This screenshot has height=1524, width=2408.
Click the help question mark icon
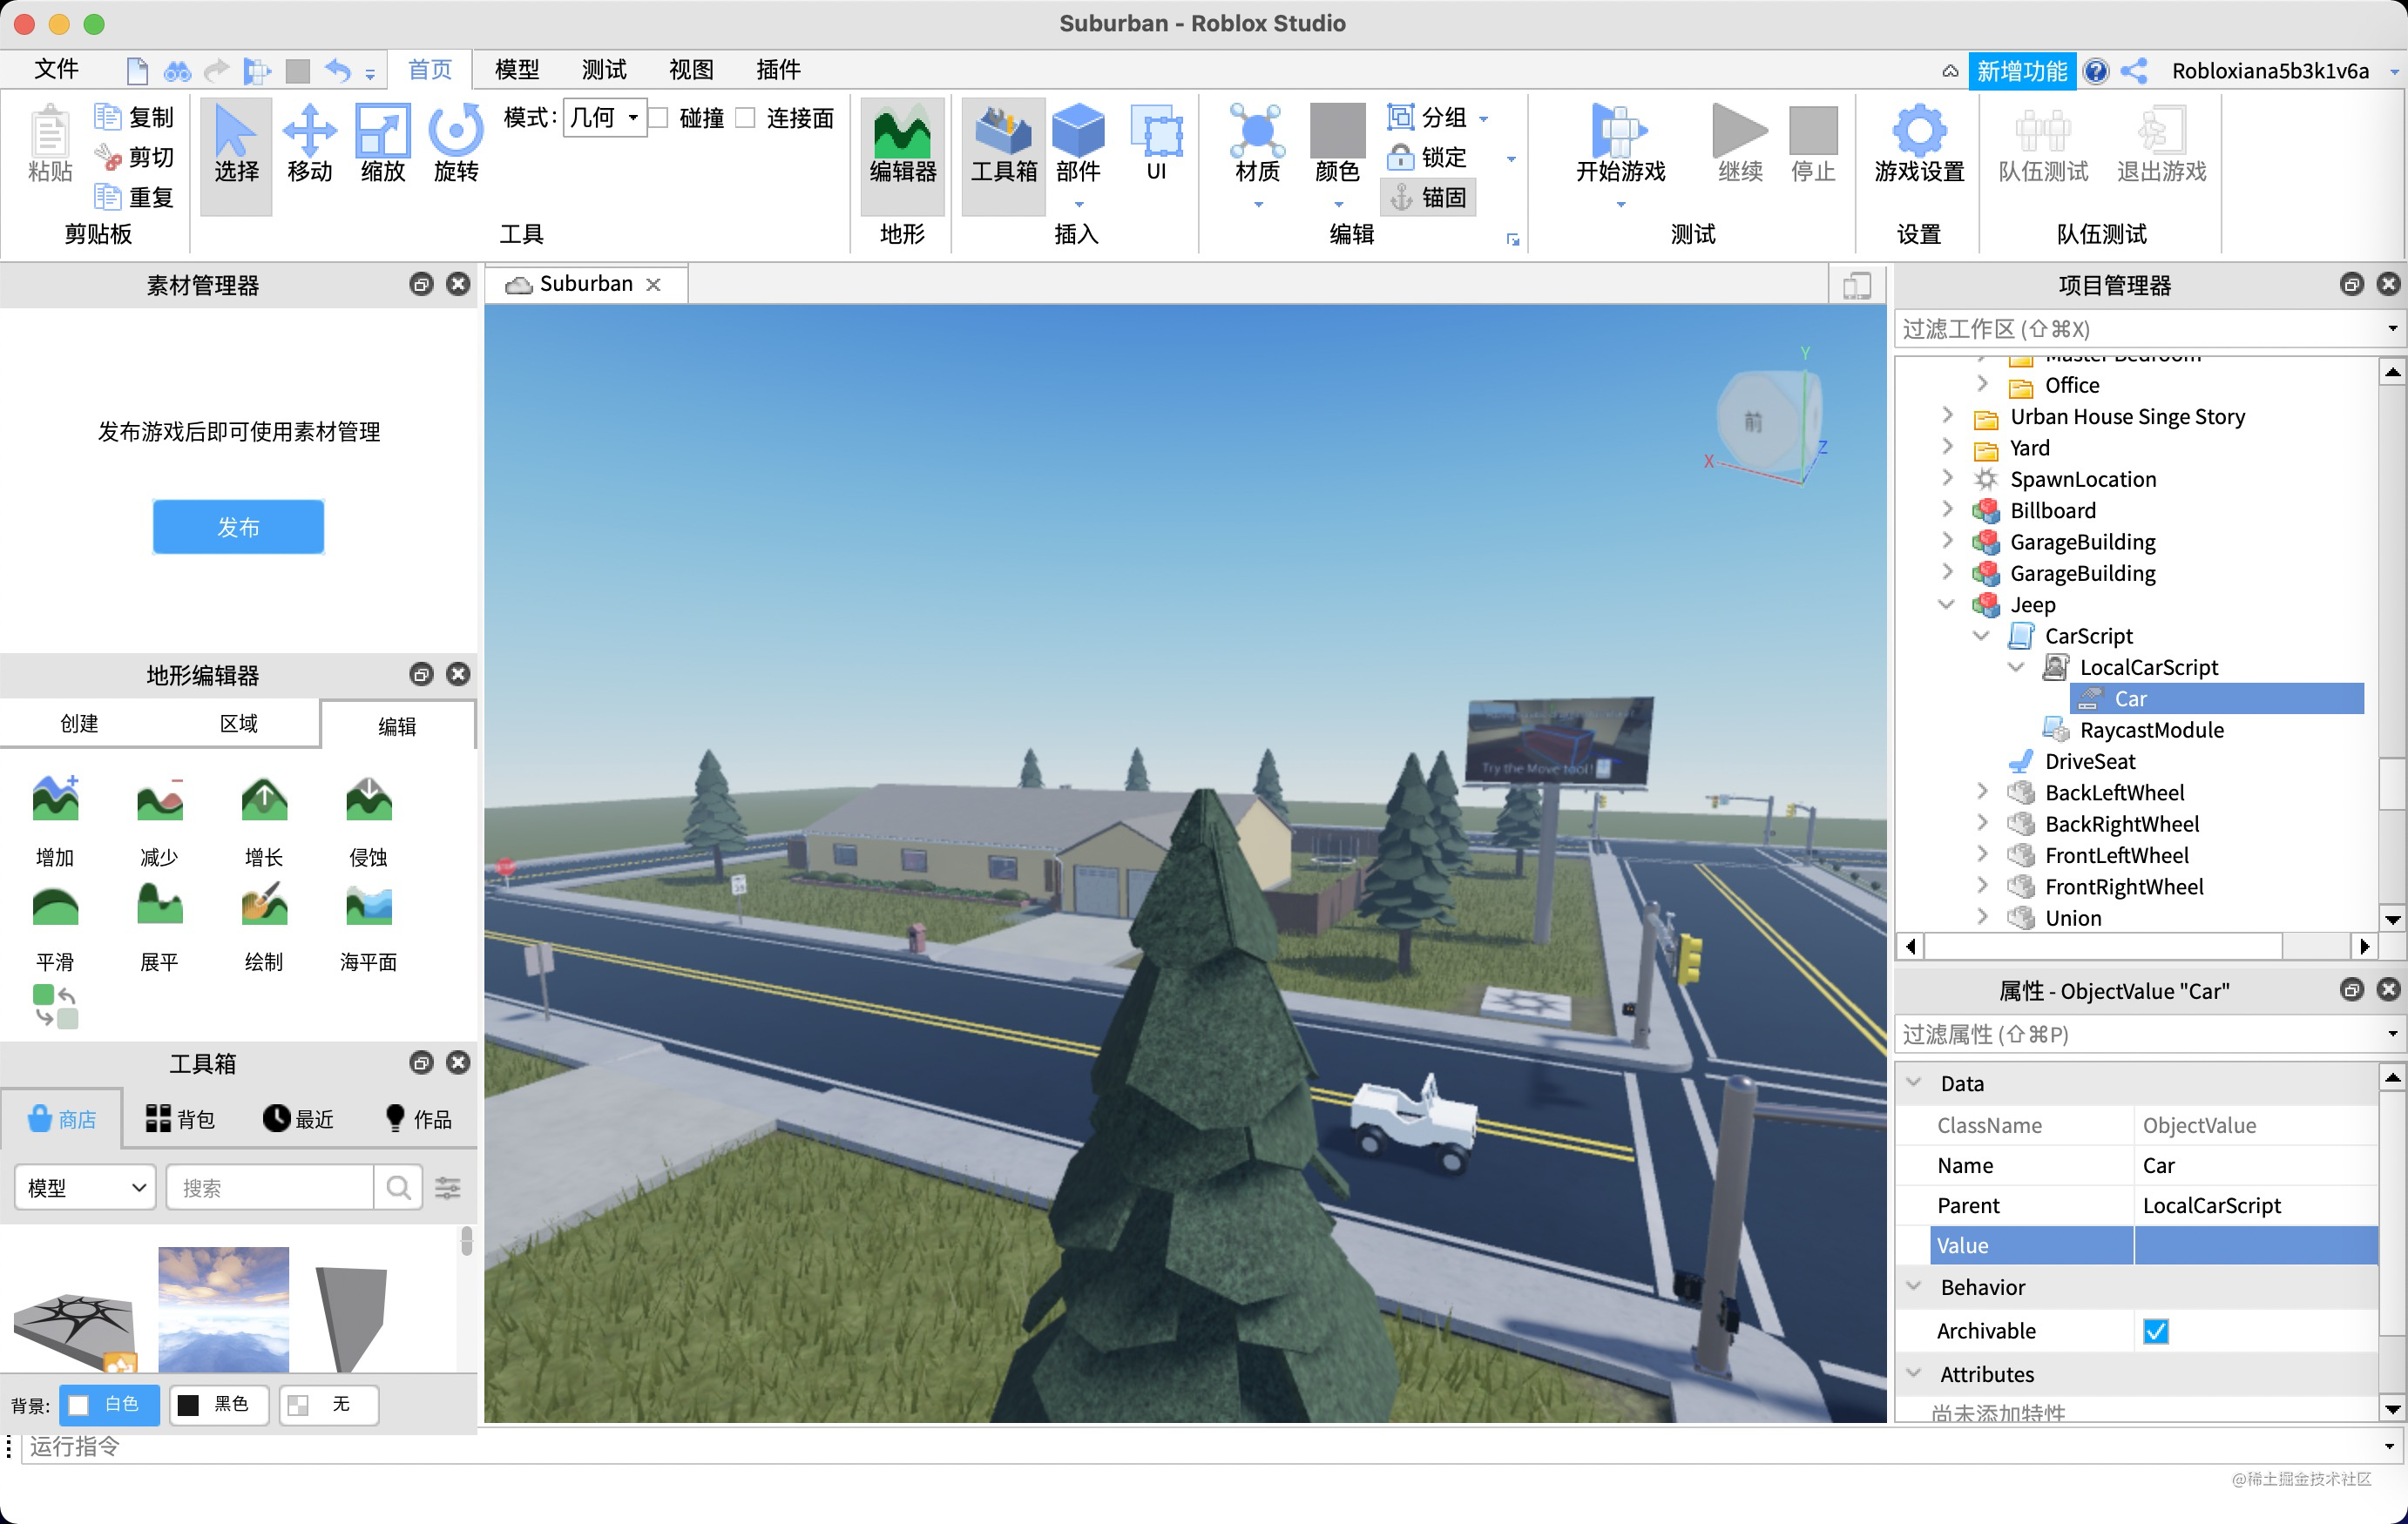tap(2096, 71)
